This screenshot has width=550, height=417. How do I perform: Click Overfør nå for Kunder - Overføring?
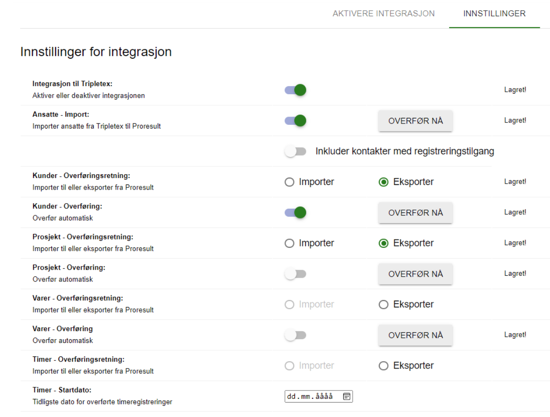click(x=415, y=213)
